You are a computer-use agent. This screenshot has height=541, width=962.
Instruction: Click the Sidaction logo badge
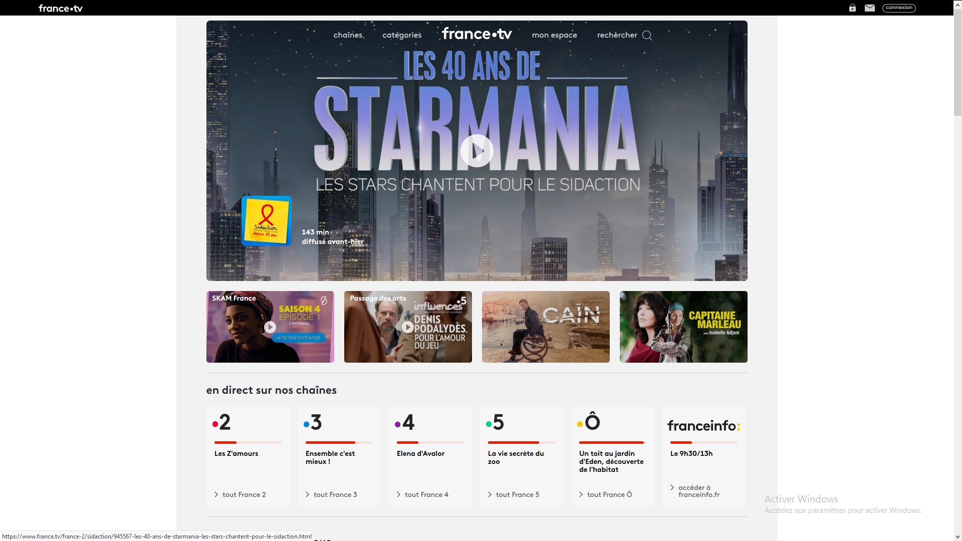tap(267, 221)
